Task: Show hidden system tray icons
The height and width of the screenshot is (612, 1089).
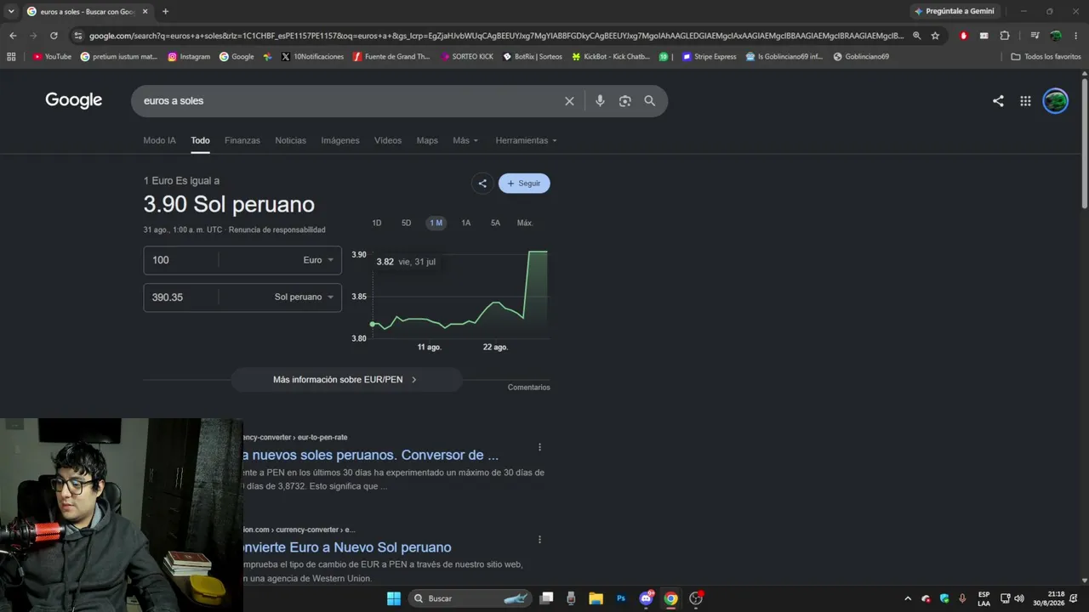Action: coord(907,598)
